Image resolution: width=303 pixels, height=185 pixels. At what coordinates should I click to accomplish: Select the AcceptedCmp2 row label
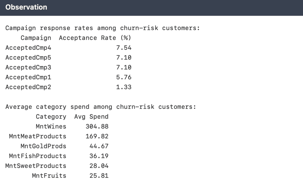pyautogui.click(x=28, y=87)
